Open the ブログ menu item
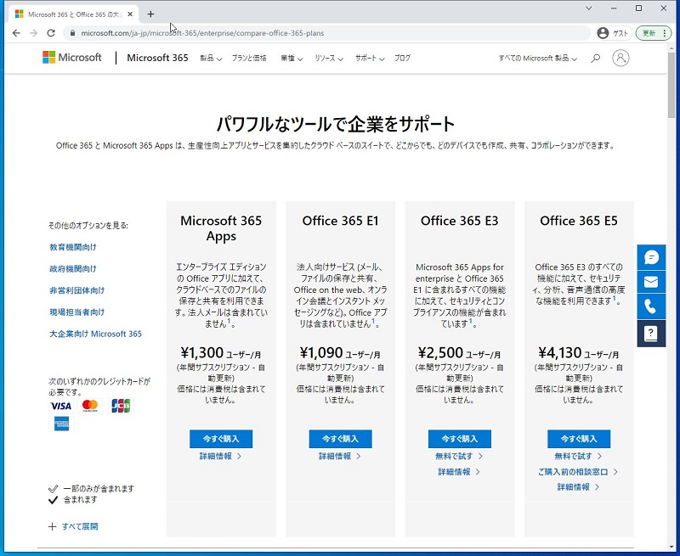Viewport: 680px width, 556px height. point(402,58)
